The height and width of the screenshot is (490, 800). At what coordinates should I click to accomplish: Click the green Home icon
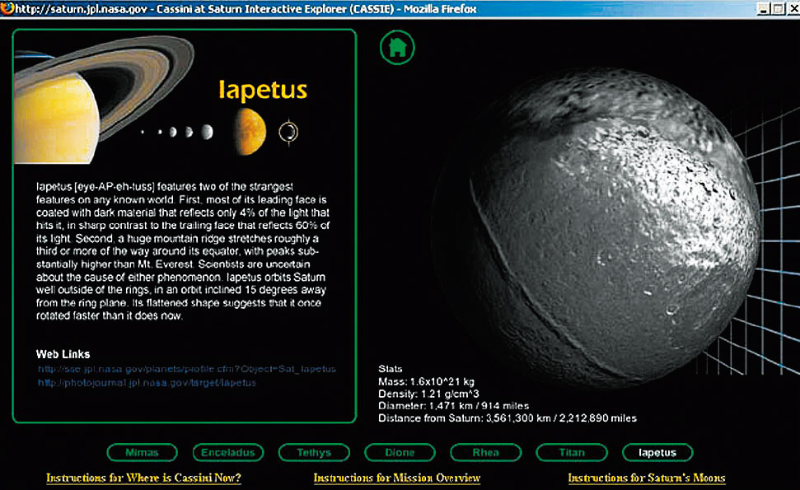pos(397,47)
